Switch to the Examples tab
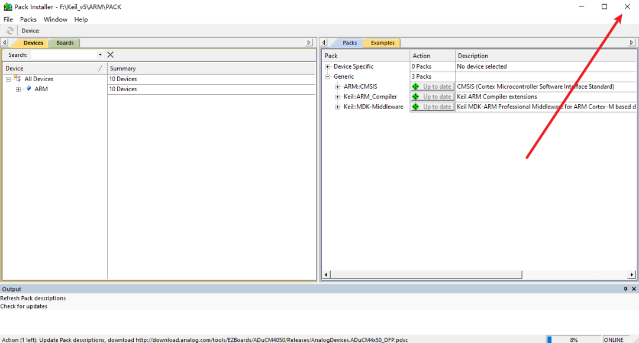The width and height of the screenshot is (639, 343). [382, 43]
